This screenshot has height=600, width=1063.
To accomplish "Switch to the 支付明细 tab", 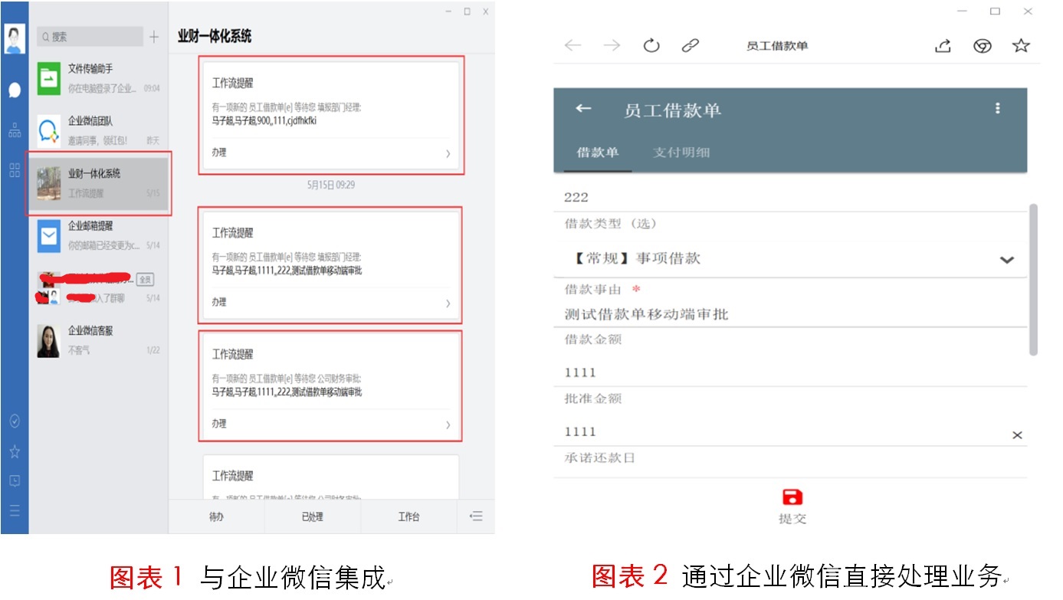I will tap(681, 152).
